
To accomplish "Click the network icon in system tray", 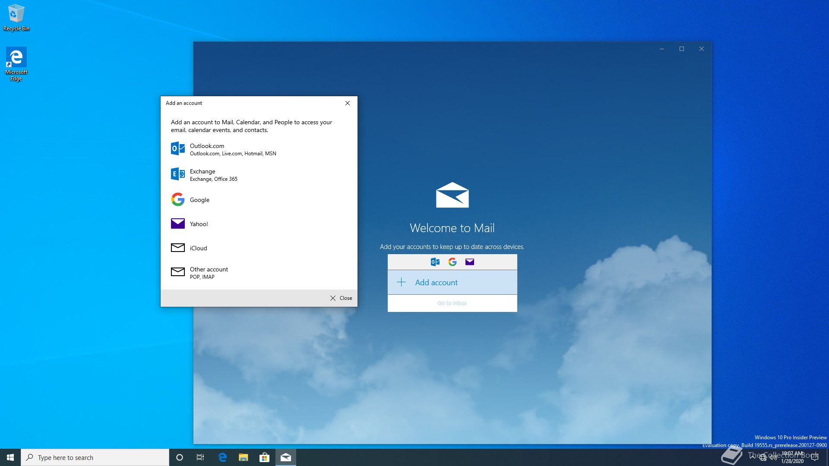I will pos(763,457).
